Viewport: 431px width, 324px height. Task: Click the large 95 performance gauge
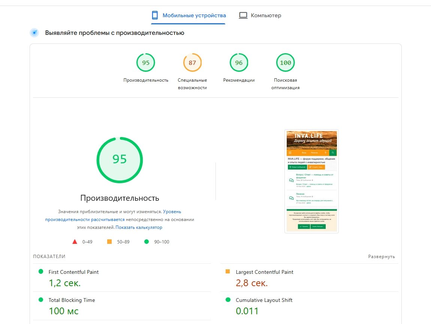click(120, 160)
